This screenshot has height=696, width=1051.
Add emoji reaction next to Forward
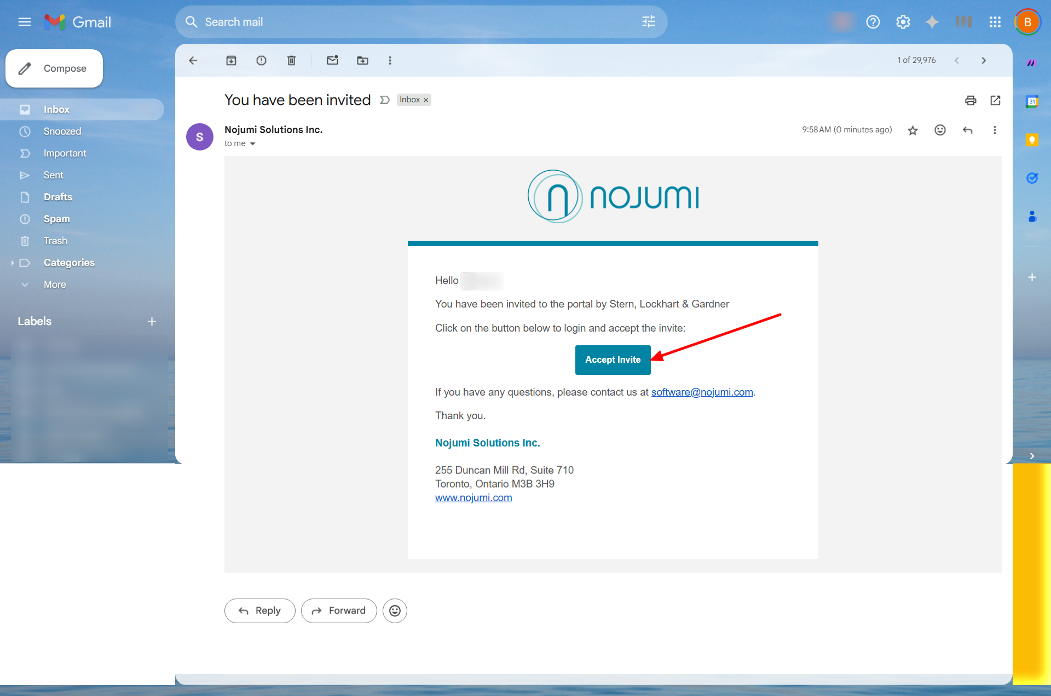[395, 611]
